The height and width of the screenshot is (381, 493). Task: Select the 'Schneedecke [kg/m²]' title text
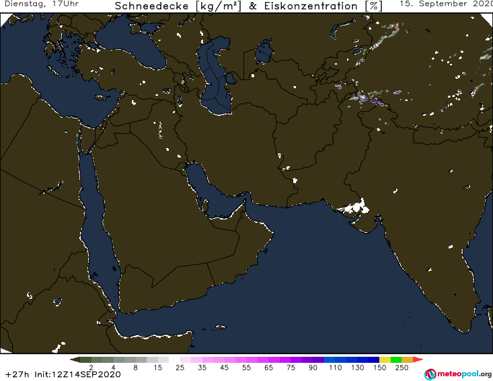178,6
